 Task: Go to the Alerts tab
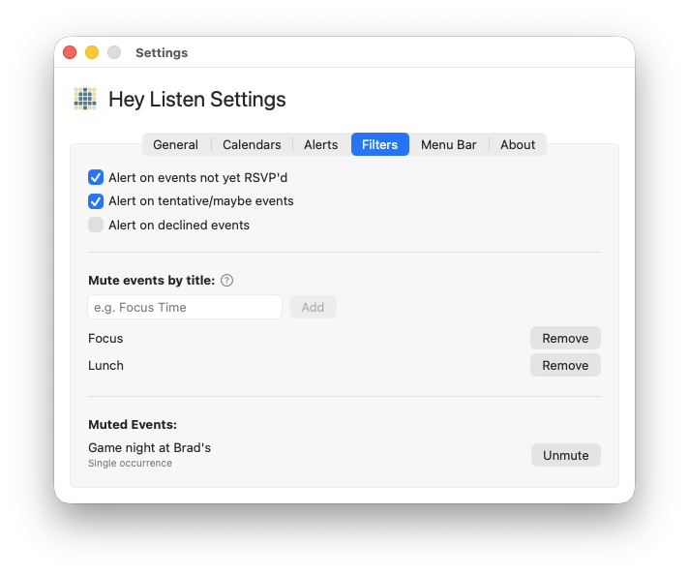pos(320,144)
